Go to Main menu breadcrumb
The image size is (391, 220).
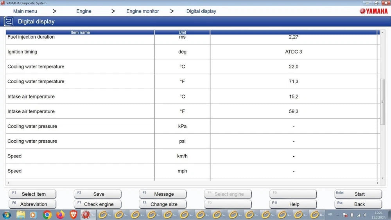point(25,11)
